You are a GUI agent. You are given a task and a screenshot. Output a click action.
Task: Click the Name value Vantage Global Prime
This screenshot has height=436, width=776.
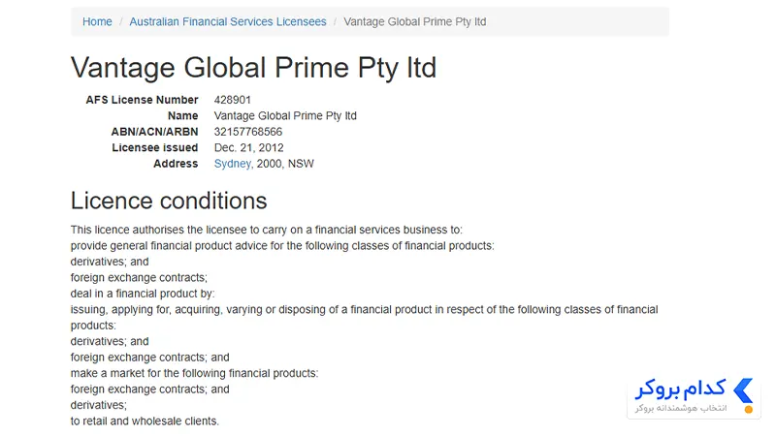pos(285,115)
